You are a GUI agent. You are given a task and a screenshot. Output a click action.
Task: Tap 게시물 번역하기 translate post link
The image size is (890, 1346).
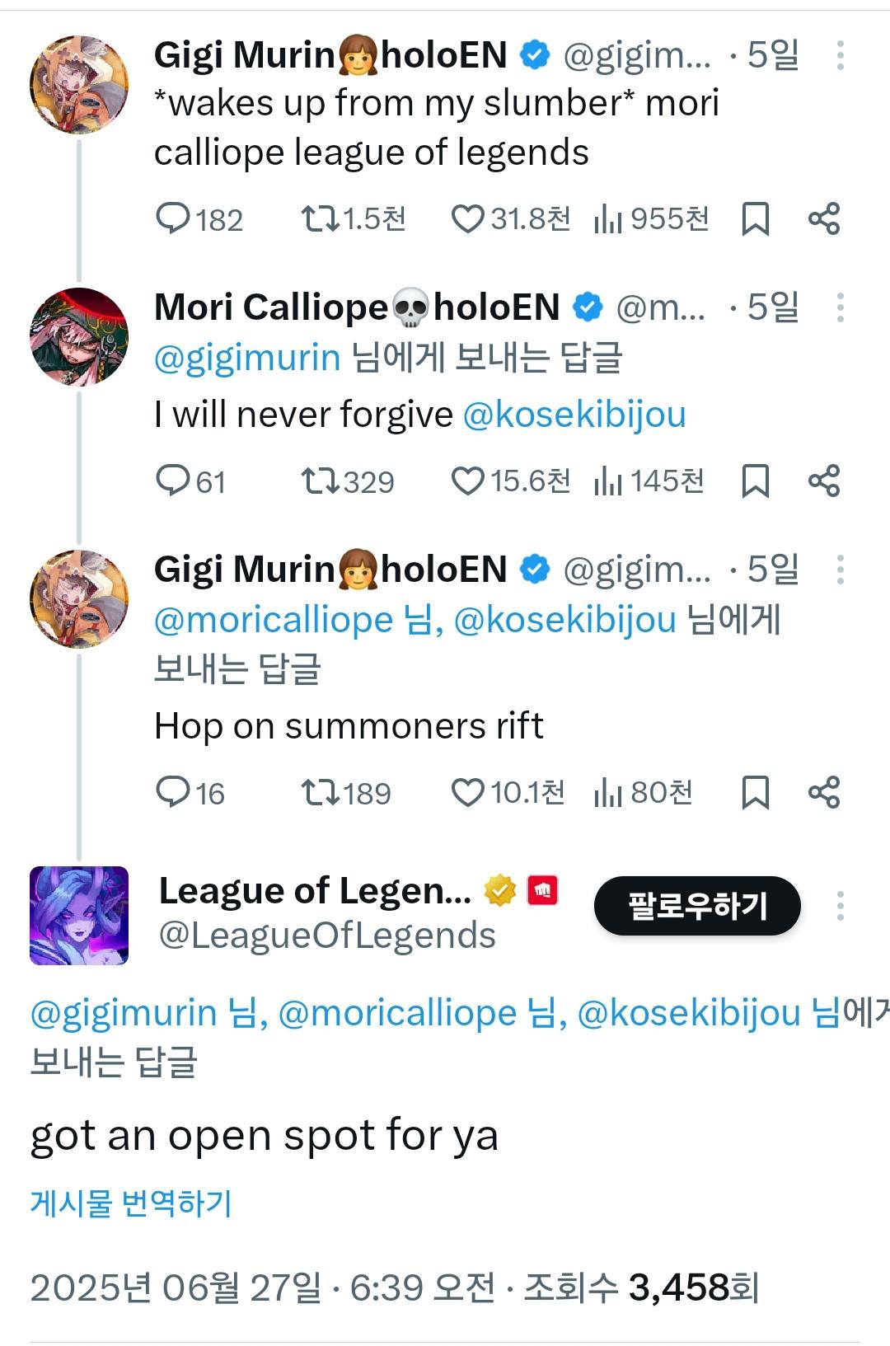pos(131,1203)
